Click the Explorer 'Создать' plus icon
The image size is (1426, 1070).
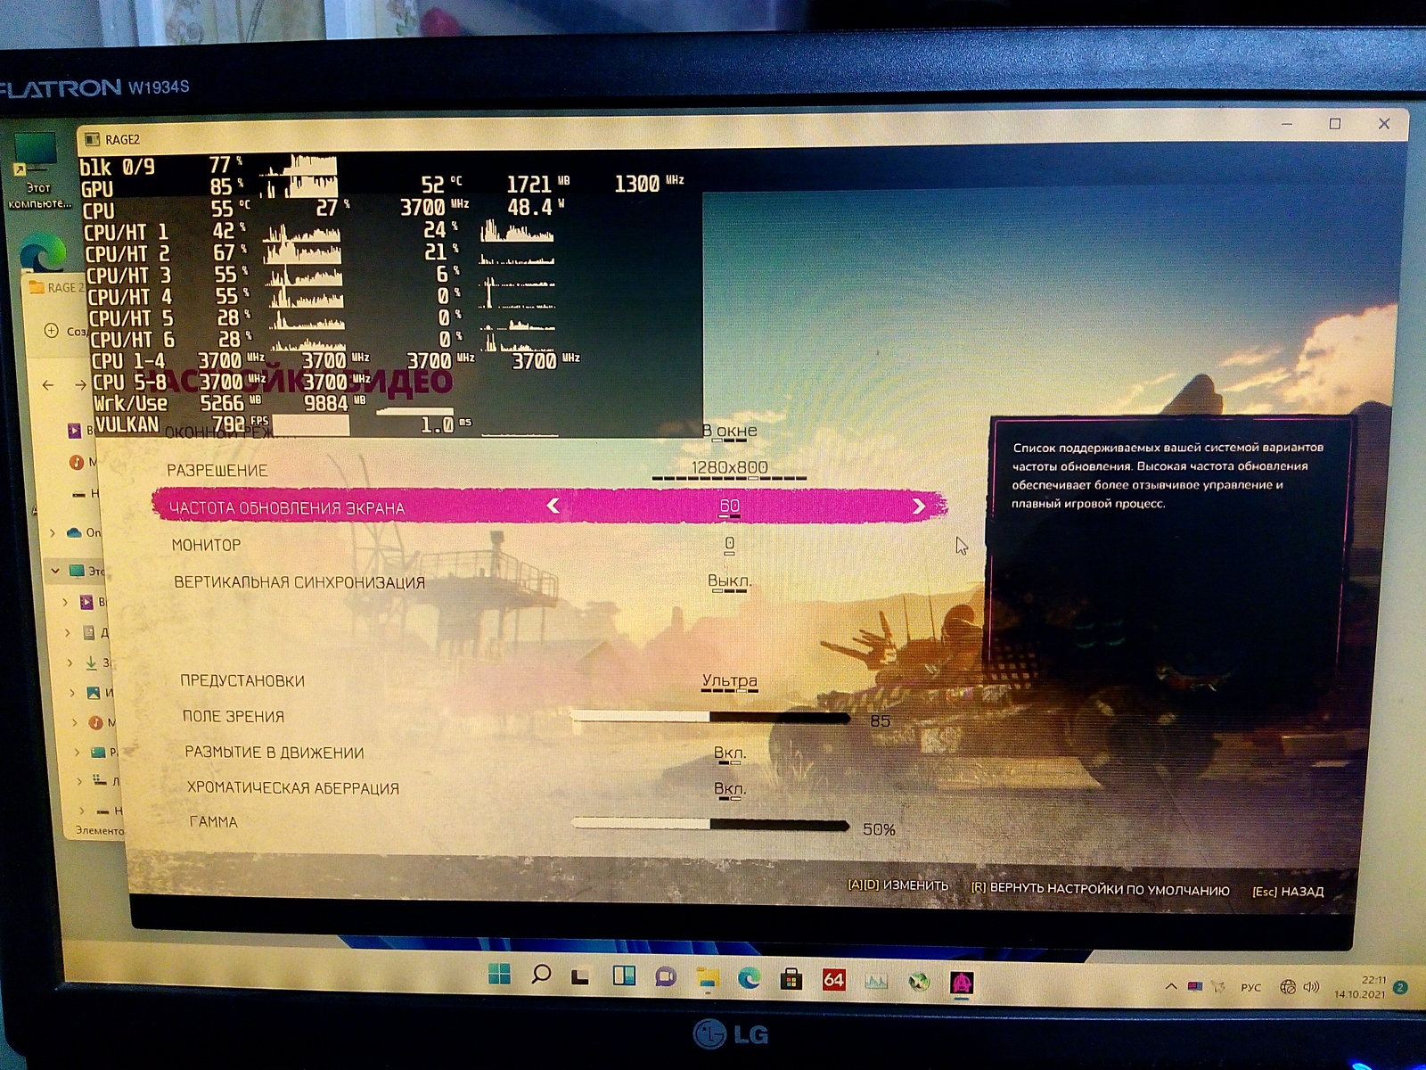click(x=52, y=331)
